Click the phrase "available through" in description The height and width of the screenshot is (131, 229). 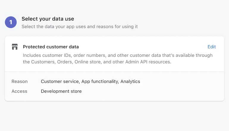[x=194, y=55]
